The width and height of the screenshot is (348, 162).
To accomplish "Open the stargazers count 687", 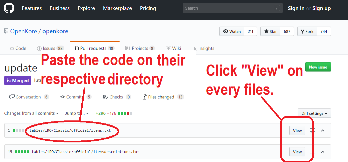I will pyautogui.click(x=287, y=31).
